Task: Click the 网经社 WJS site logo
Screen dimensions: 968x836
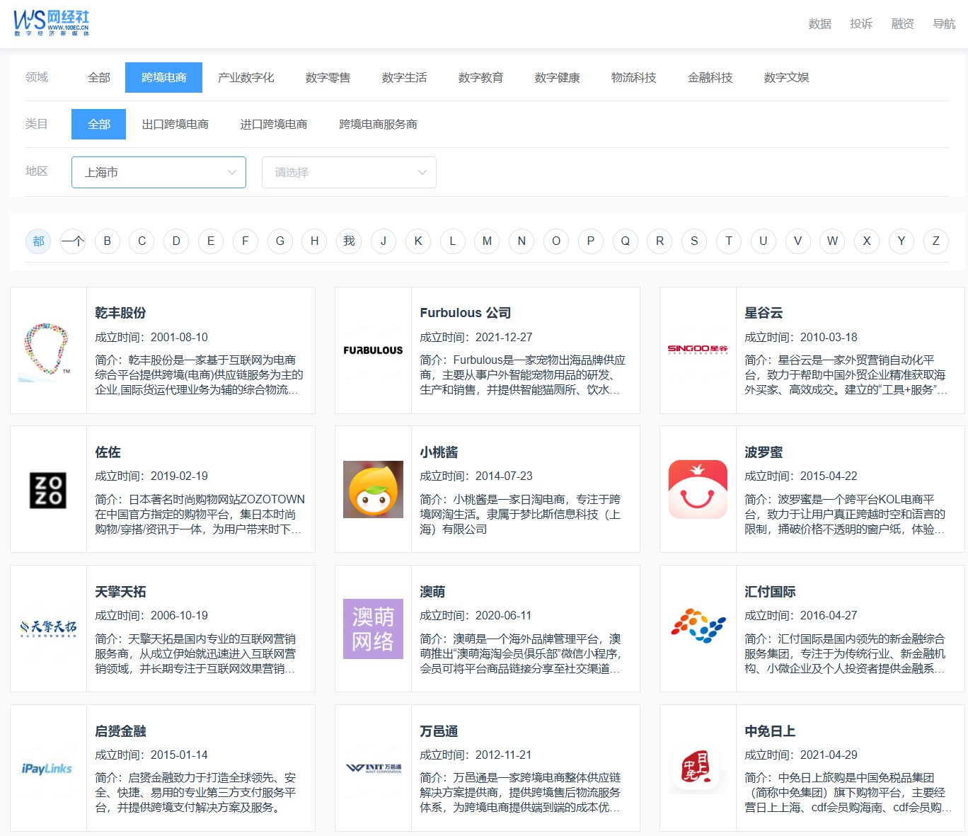Action: pyautogui.click(x=53, y=22)
